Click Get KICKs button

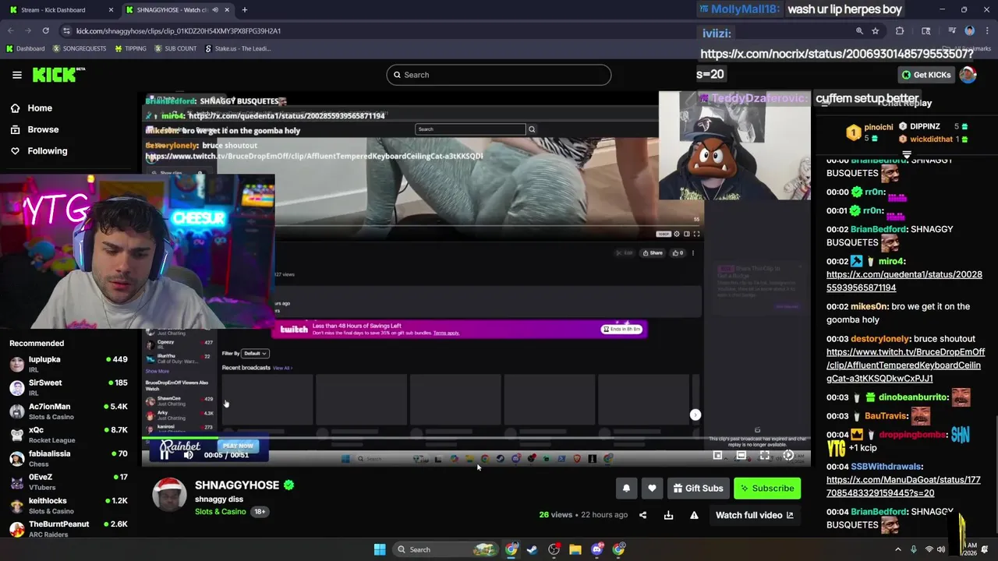(x=926, y=75)
